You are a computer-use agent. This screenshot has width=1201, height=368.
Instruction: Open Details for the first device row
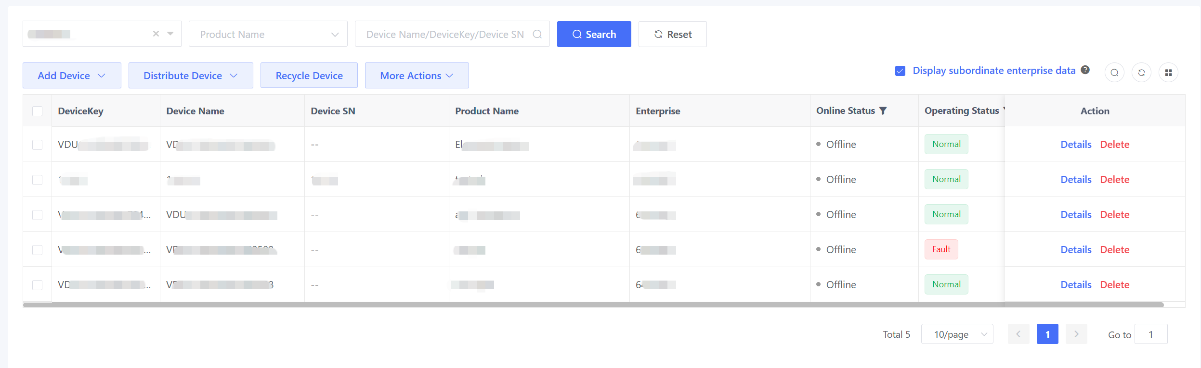pos(1076,145)
